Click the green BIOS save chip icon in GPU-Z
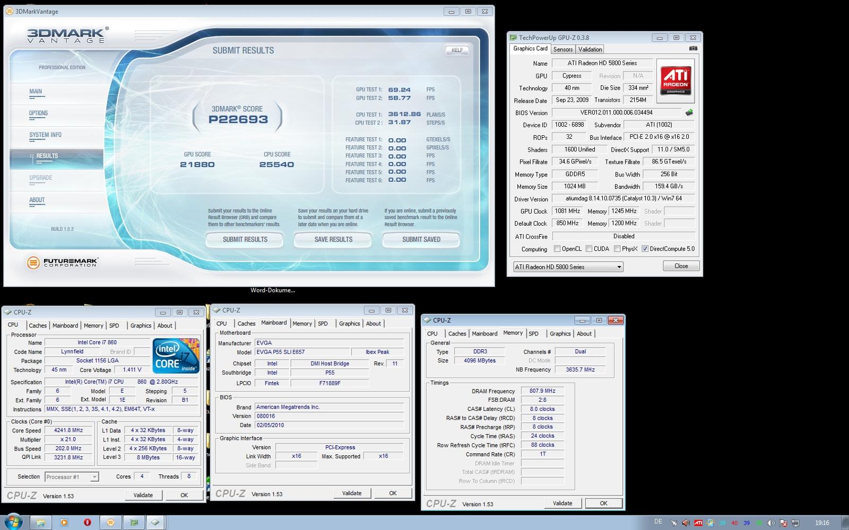Image resolution: width=849 pixels, height=530 pixels. [689, 112]
